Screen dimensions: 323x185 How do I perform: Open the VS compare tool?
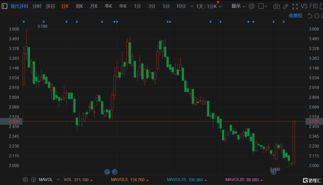tap(304, 6)
